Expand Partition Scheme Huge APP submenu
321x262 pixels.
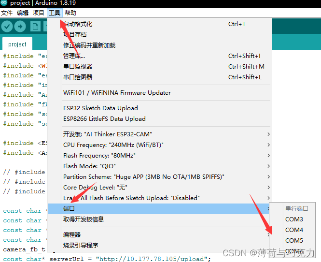pyautogui.click(x=159, y=177)
